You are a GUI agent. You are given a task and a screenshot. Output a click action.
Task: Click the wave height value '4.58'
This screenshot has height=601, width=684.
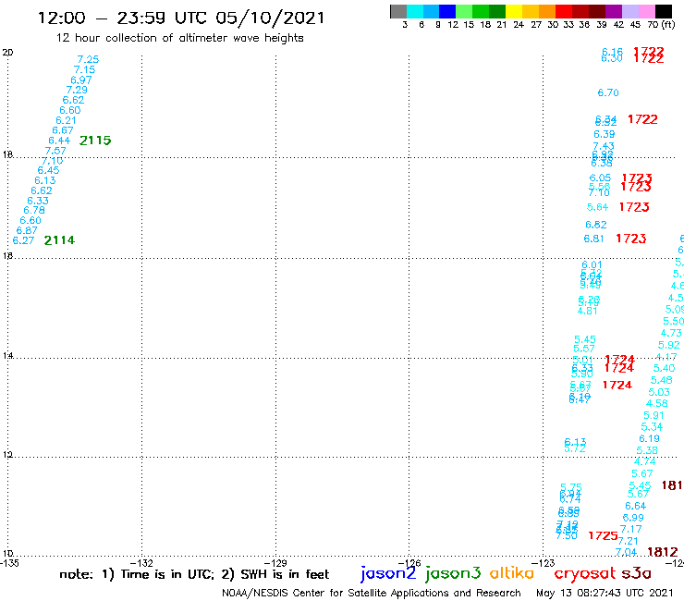(657, 404)
